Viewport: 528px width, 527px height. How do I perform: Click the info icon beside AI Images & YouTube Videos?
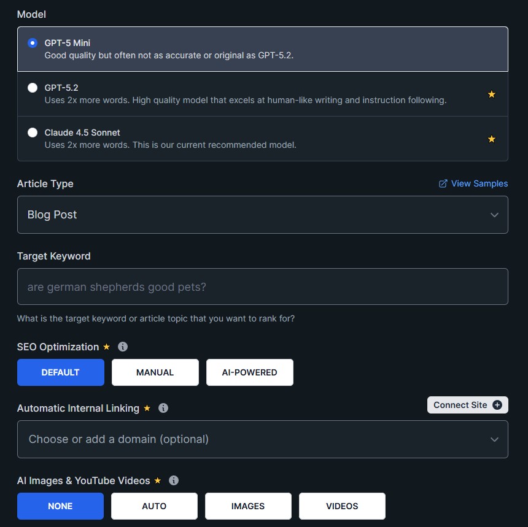pos(173,480)
